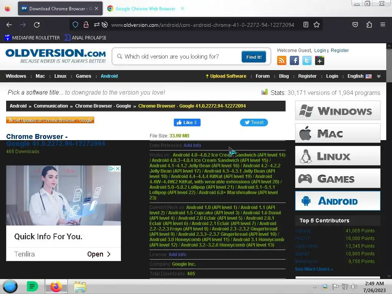Open the Linux menu item
392x294 pixels.
point(60,76)
